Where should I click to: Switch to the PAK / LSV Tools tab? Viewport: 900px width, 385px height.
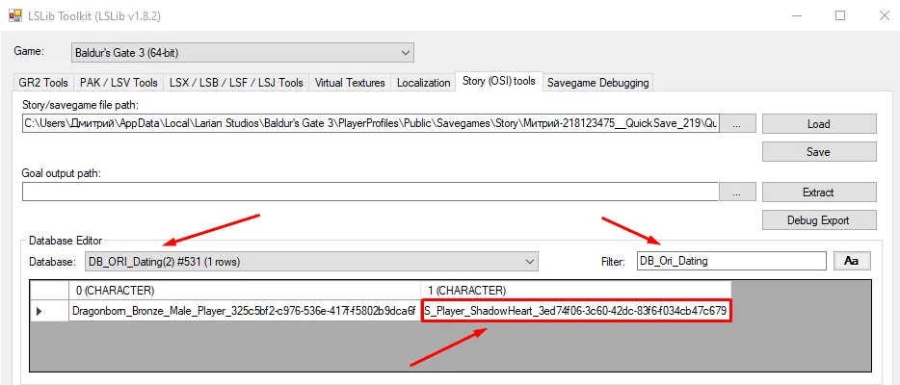[x=119, y=83]
